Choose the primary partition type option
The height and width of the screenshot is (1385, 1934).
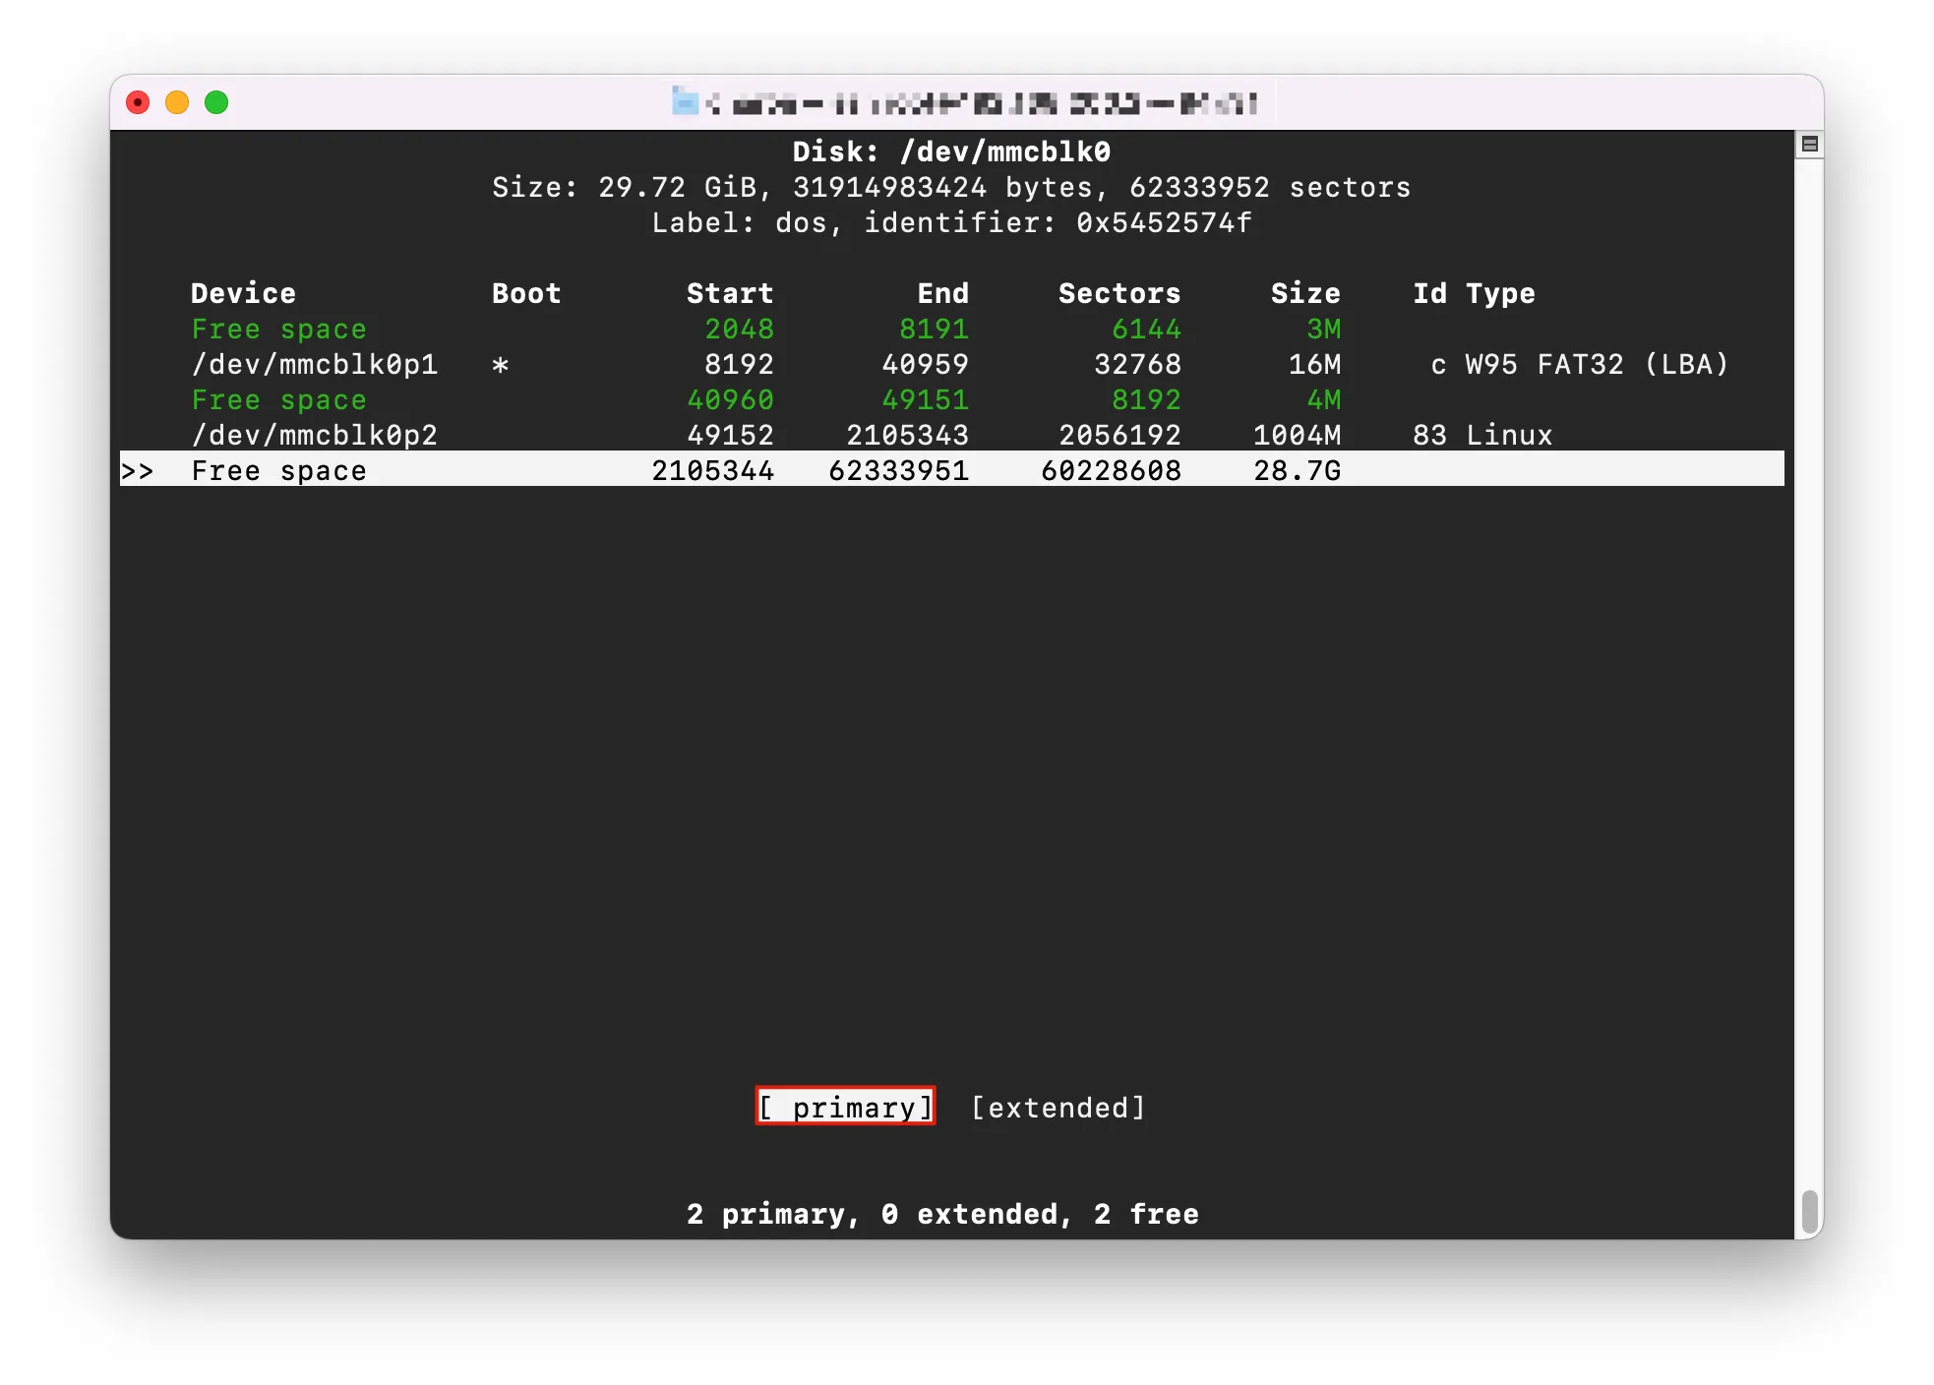point(845,1107)
